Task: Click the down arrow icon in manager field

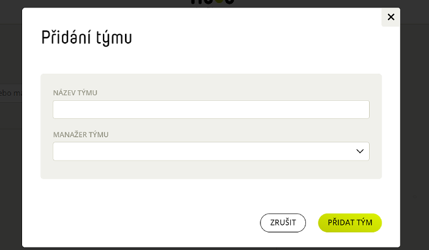Action: tap(360, 151)
